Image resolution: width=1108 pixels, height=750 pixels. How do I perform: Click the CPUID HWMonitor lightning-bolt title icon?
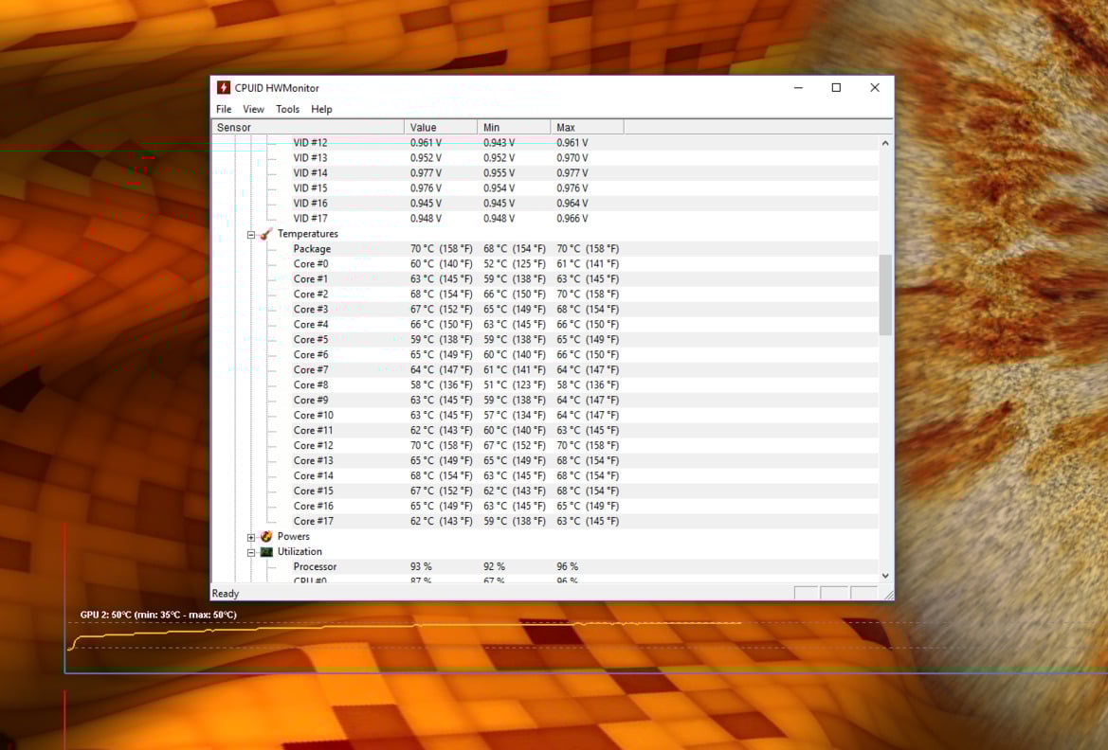[x=224, y=87]
